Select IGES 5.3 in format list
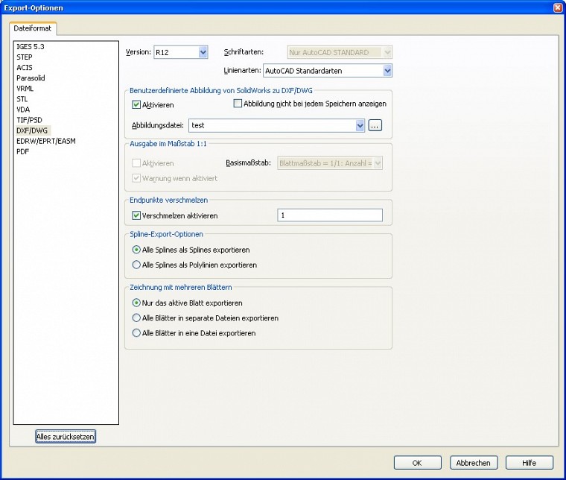This screenshot has height=480, width=566. (31, 47)
